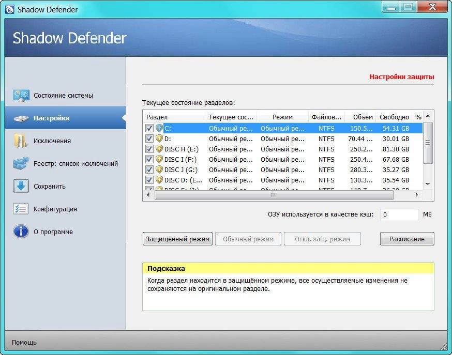
Task: Click the horizontal scrollbar thumb
Action: pyautogui.click(x=274, y=195)
